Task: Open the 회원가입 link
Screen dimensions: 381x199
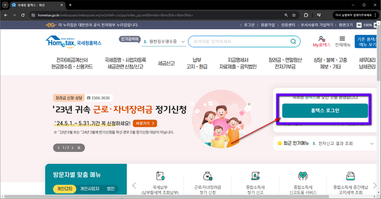Action: pos(268,25)
